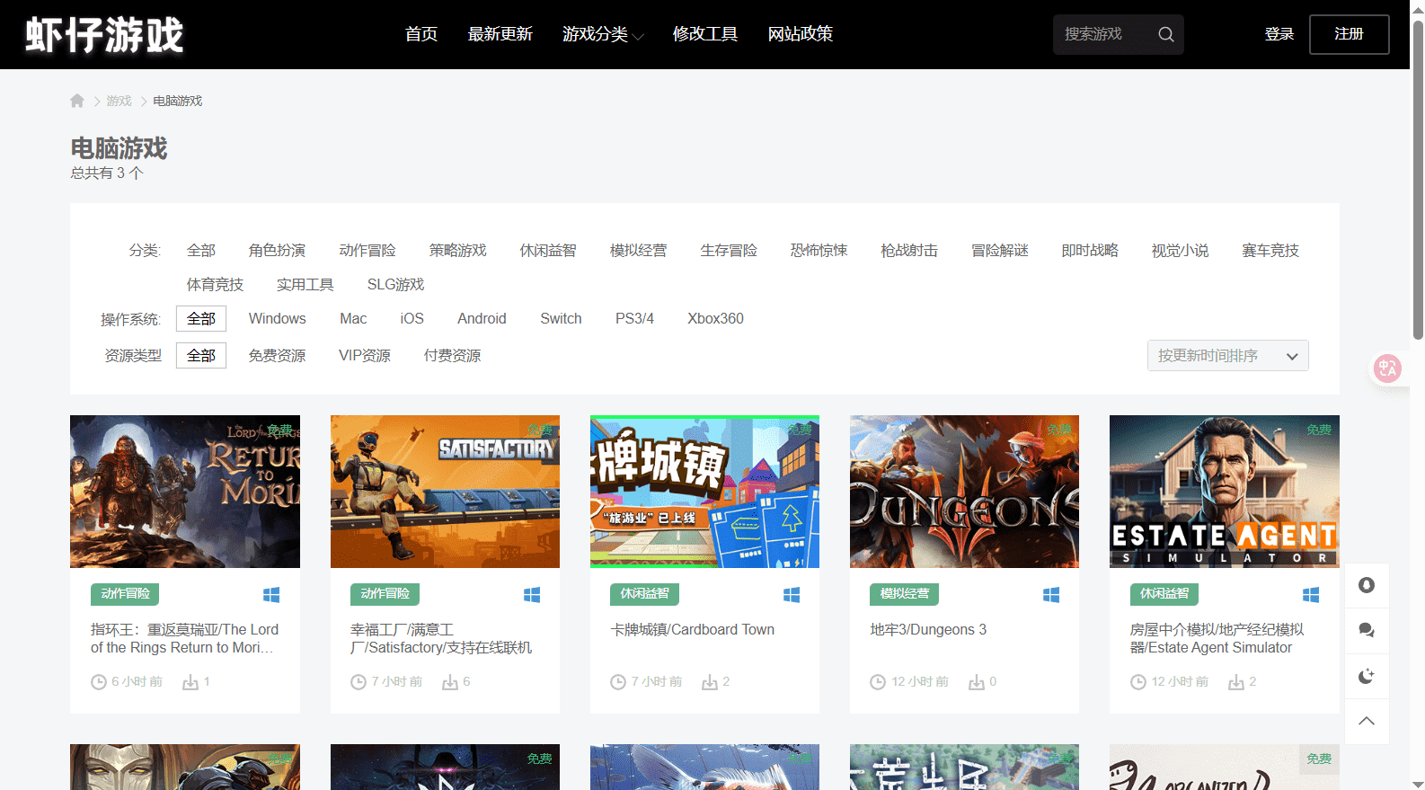Click the search magnifier icon
Viewport: 1425px width, 790px height.
(x=1166, y=34)
